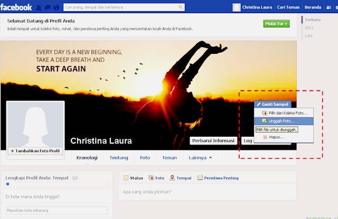Image resolution: width=338 pixels, height=219 pixels.
Task: Expand the Lainnya dropdown
Action: 200,158
